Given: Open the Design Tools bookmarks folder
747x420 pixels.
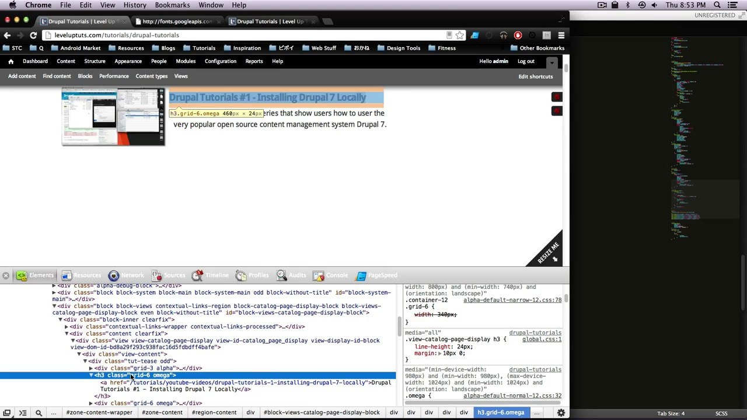Looking at the screenshot, I should pos(398,48).
